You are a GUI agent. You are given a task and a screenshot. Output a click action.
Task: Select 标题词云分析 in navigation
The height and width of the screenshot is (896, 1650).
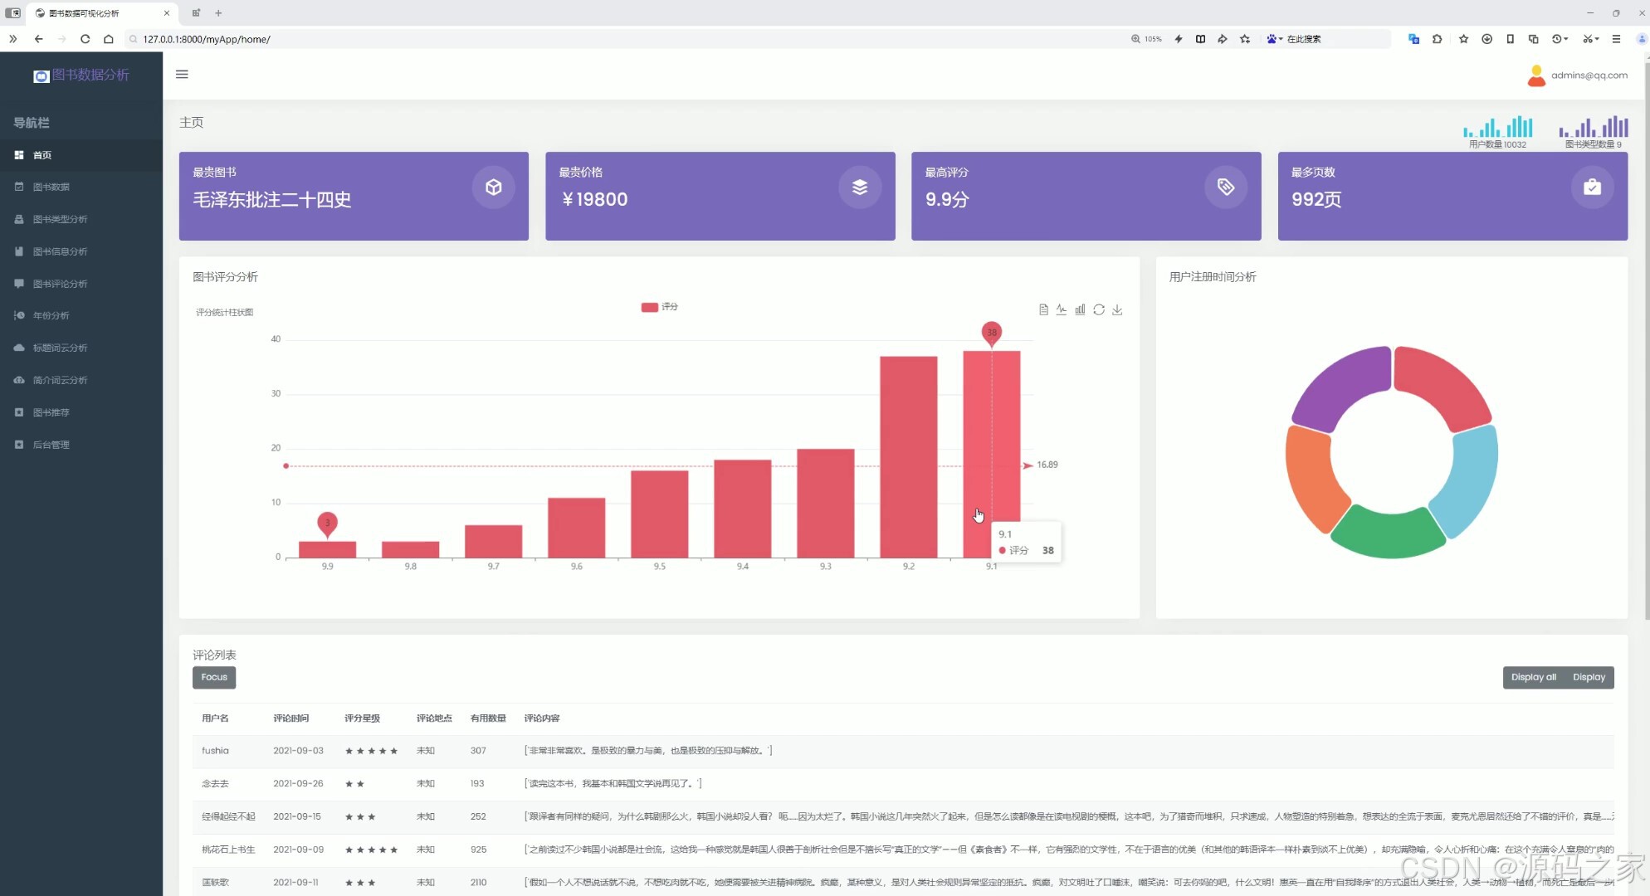pos(60,348)
